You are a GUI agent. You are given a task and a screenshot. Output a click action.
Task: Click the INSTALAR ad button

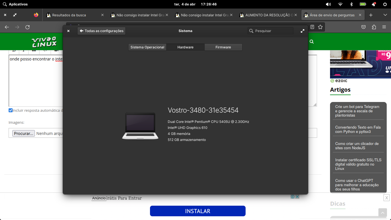pyautogui.click(x=198, y=211)
